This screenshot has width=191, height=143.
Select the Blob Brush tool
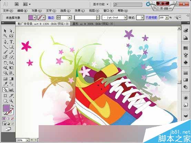(5, 57)
